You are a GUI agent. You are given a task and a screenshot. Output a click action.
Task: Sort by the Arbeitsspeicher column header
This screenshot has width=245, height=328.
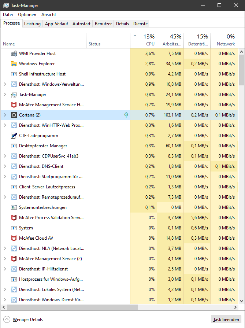pos(170,40)
